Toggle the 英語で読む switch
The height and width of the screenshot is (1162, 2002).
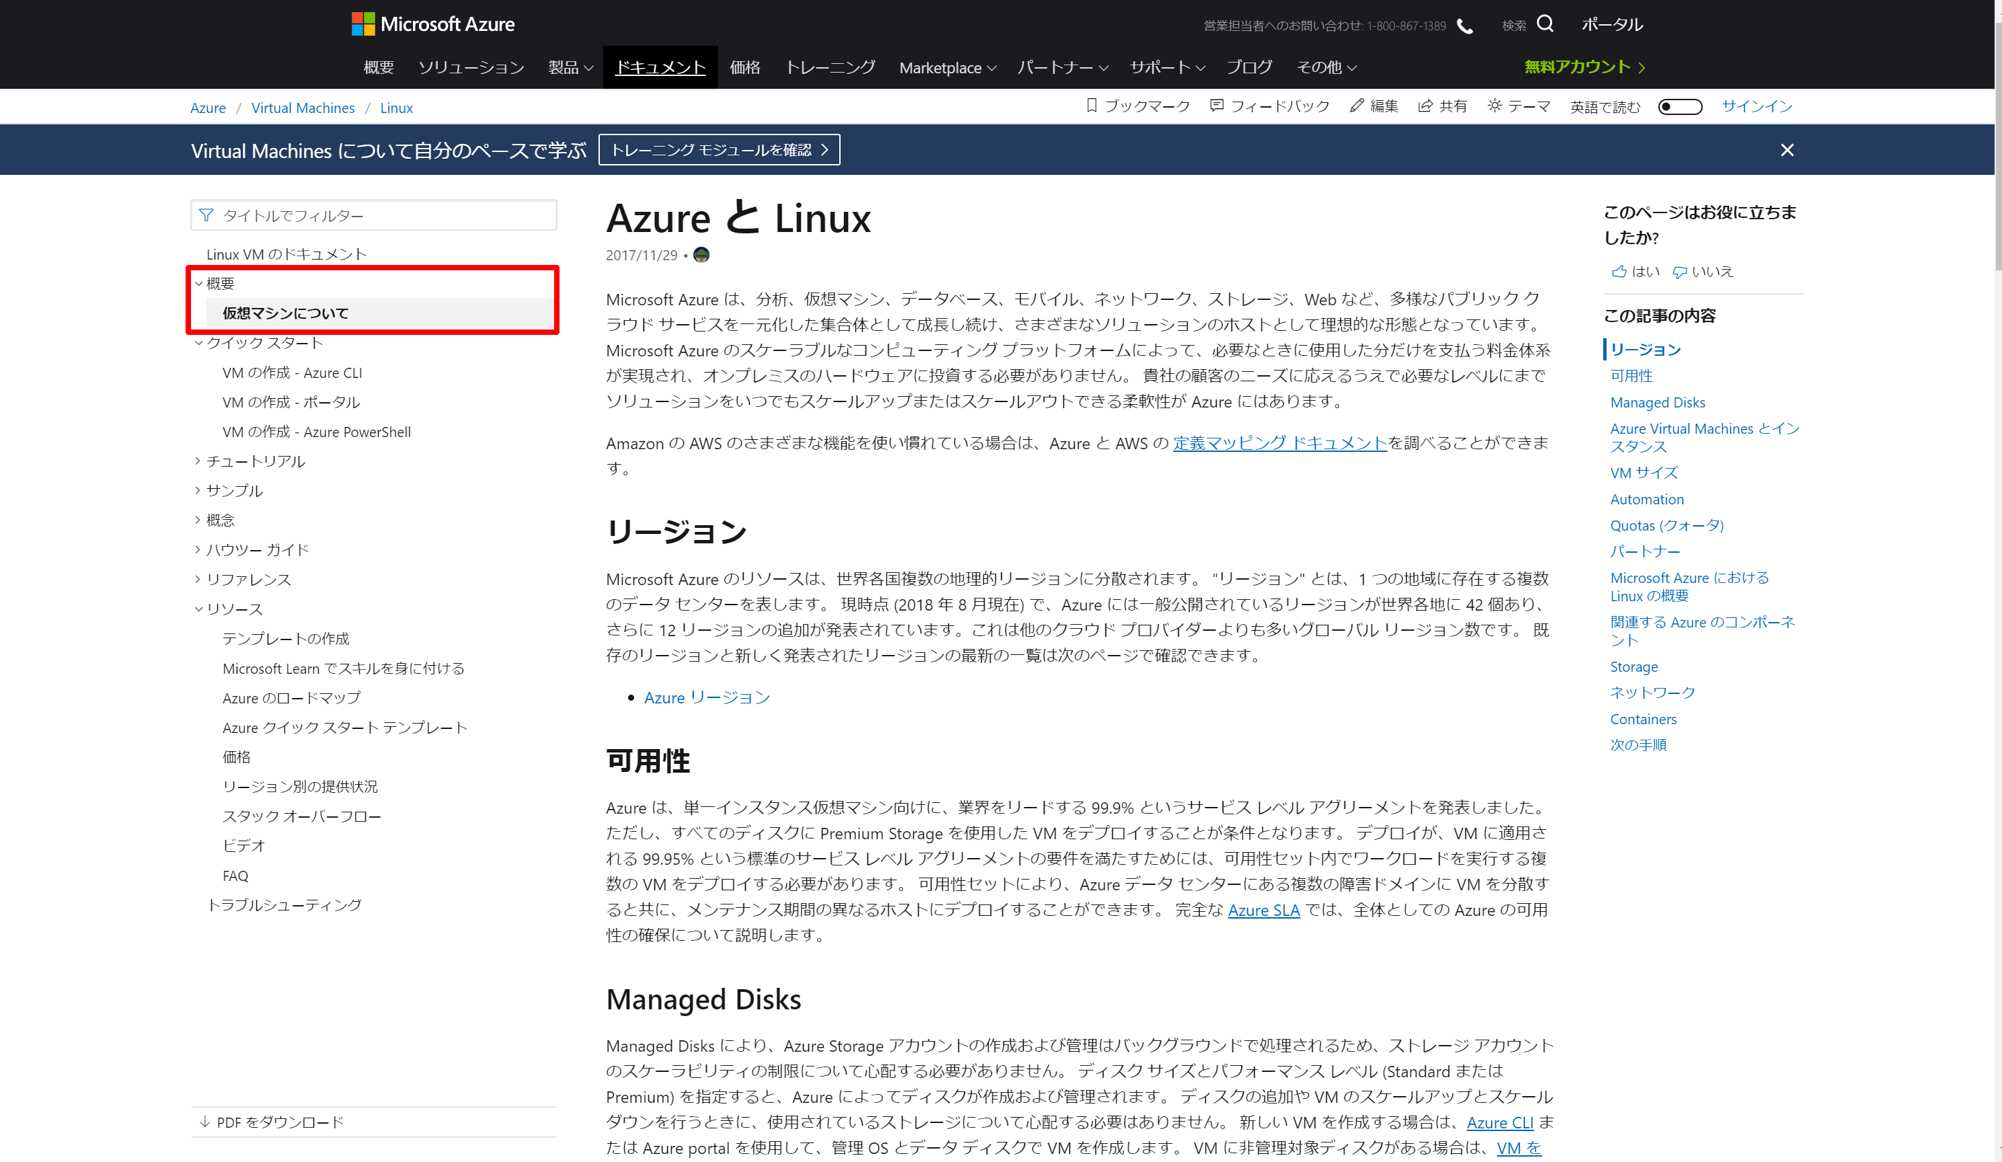pos(1679,106)
